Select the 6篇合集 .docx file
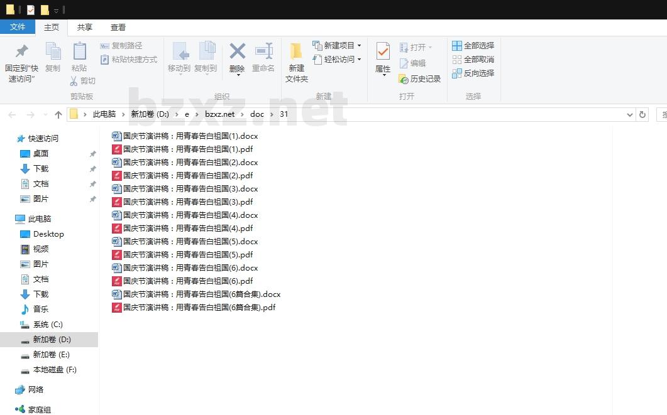This screenshot has height=415, width=667. 201,294
